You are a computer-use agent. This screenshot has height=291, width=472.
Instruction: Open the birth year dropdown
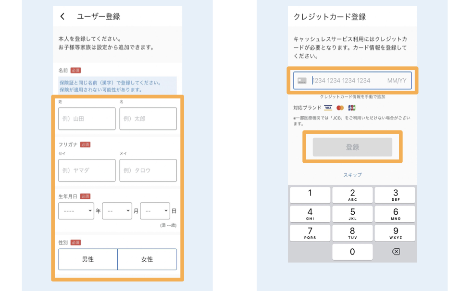(x=76, y=211)
